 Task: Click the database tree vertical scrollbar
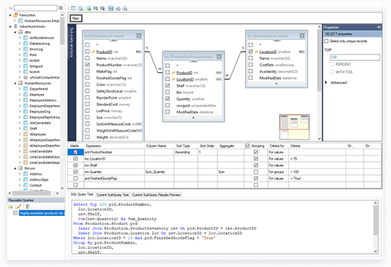(x=62, y=32)
